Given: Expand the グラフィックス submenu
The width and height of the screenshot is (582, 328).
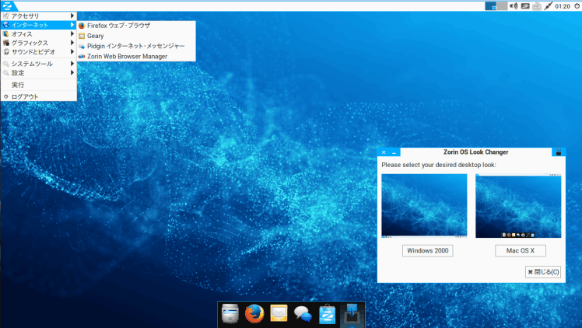Looking at the screenshot, I should (x=39, y=43).
